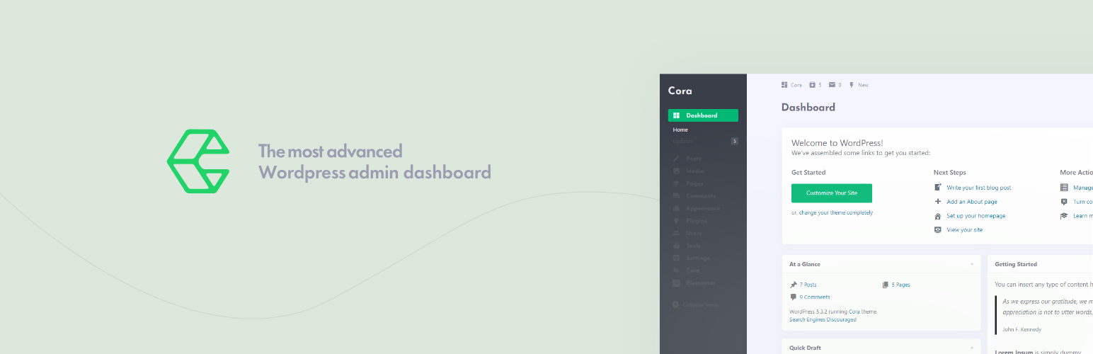1093x354 pixels.
Task: Select the Dashboard menu item
Action: [x=703, y=115]
